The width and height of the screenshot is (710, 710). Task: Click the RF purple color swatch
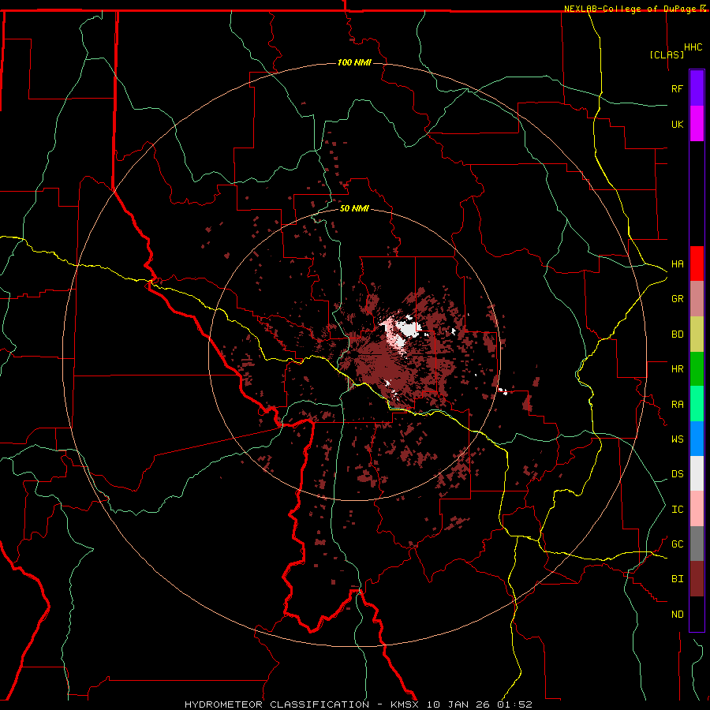pyautogui.click(x=697, y=88)
